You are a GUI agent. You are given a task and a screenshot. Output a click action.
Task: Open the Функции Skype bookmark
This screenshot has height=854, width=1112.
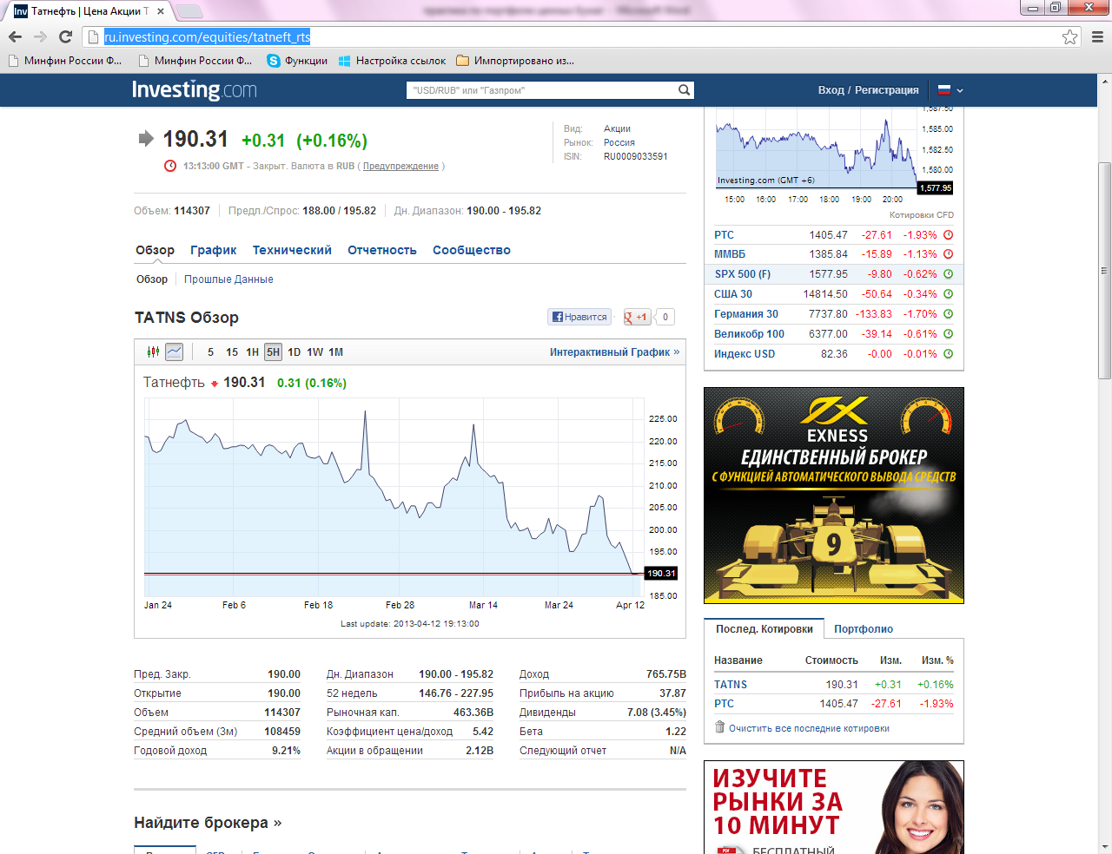tap(297, 61)
